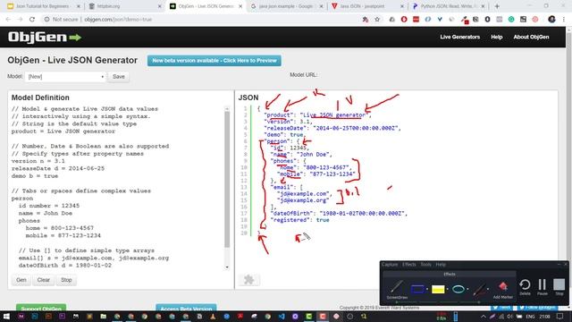The width and height of the screenshot is (572, 322).
Task: Open the highlight effect options dropdown
Action: 447,289
